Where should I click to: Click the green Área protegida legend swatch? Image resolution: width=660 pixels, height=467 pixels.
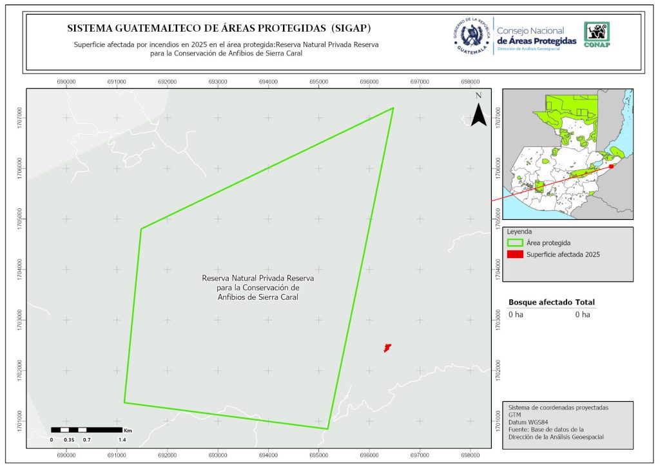tap(515, 243)
